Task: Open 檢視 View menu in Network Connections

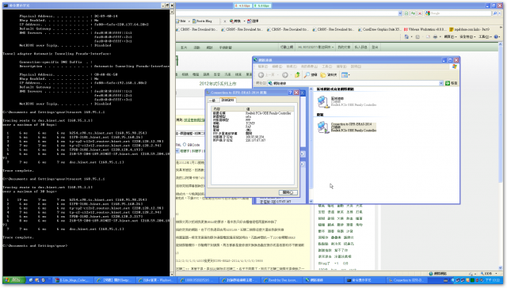Action: 292,66
